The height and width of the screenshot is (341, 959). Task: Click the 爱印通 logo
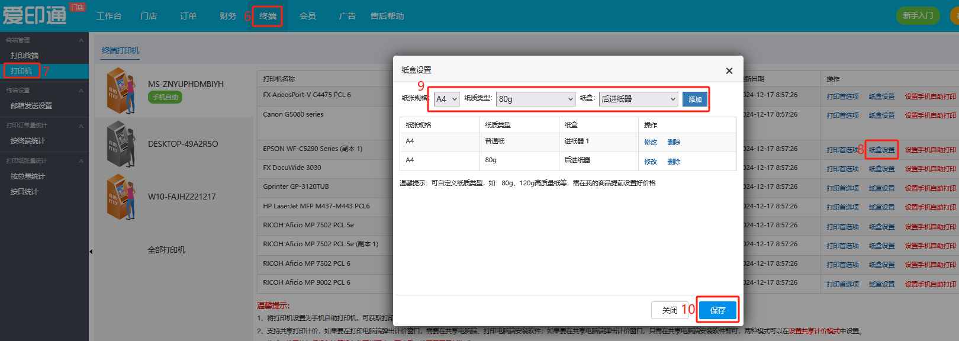pyautogui.click(x=36, y=15)
